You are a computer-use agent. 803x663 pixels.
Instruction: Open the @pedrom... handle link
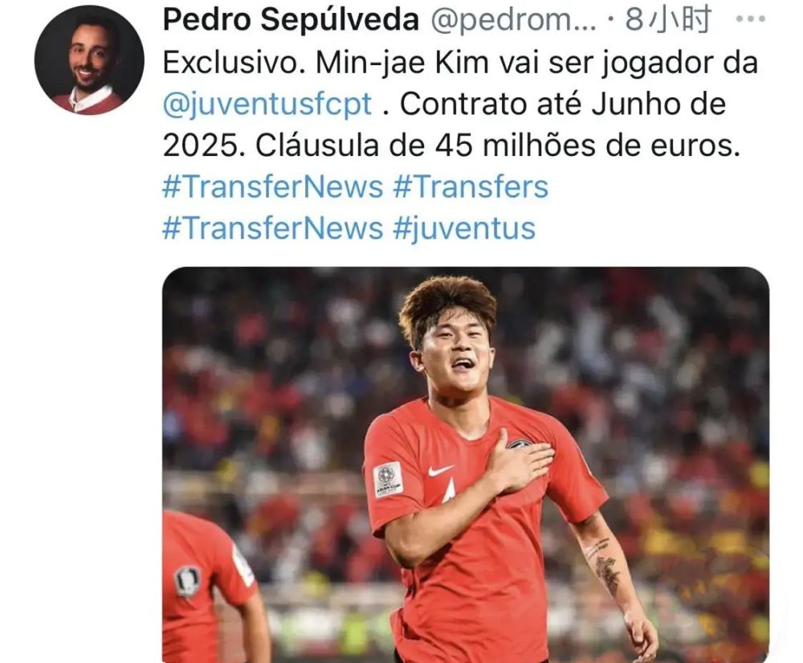click(x=513, y=21)
